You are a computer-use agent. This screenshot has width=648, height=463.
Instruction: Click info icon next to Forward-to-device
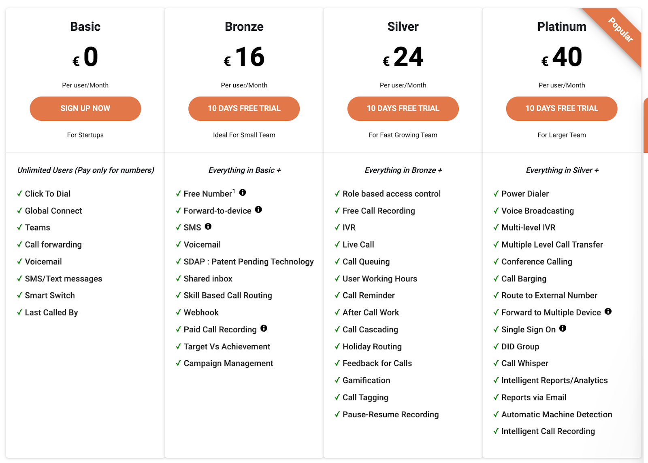[x=258, y=209]
